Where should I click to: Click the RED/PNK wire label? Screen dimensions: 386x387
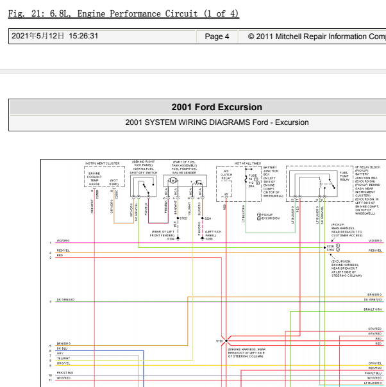coord(375,368)
